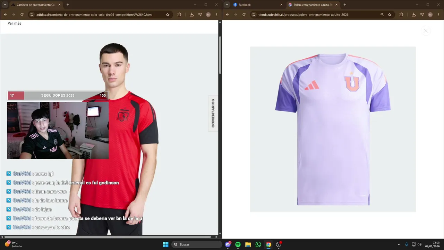Screen dimensions: 444x250
Task: Show hidden system tray icons
Action: point(399,244)
